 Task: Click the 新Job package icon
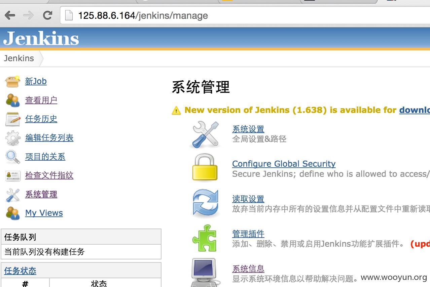pos(13,81)
